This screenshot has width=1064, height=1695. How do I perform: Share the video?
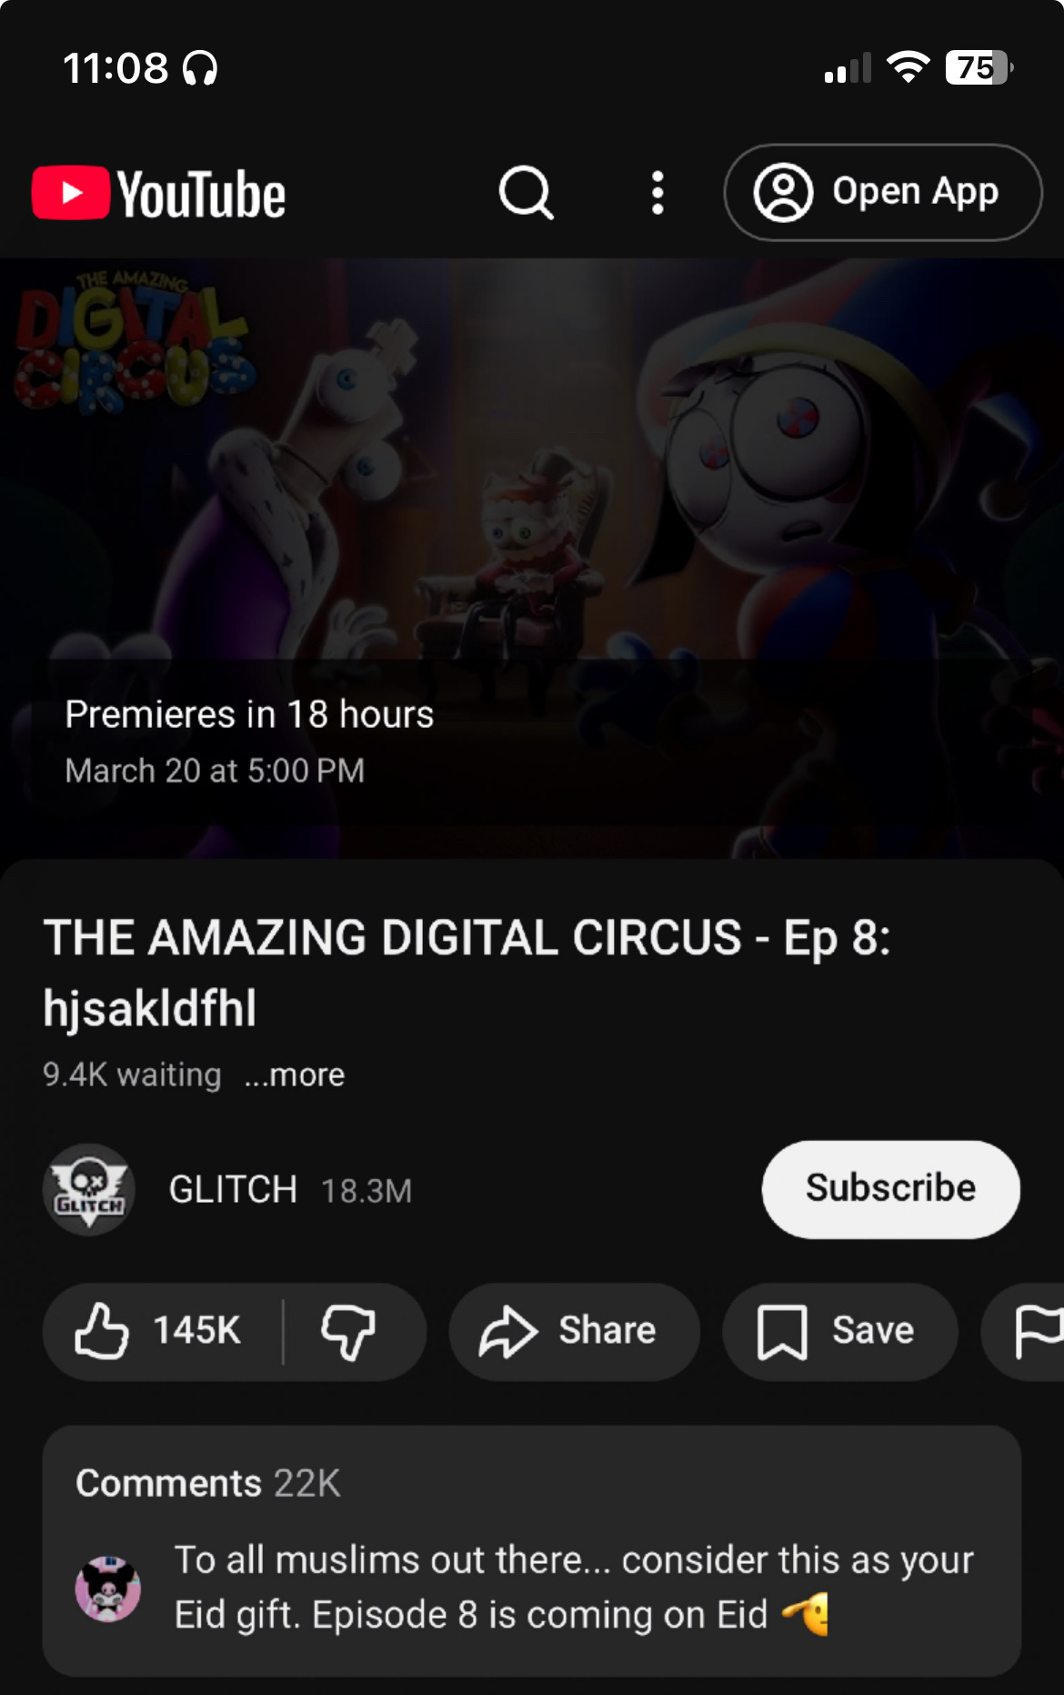(575, 1331)
